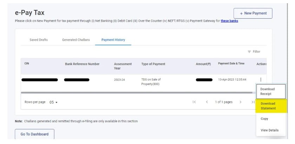Viewport: 295px width, 144px height.
Task: Choose Download Statement from the actions menu
Action: point(271,106)
